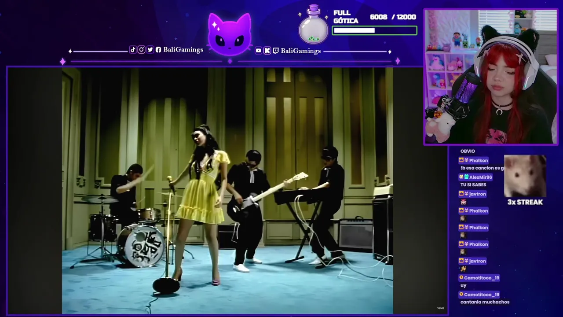Viewport: 563px width, 317px height.
Task: Click the 'uy' chat message
Action: 463,285
